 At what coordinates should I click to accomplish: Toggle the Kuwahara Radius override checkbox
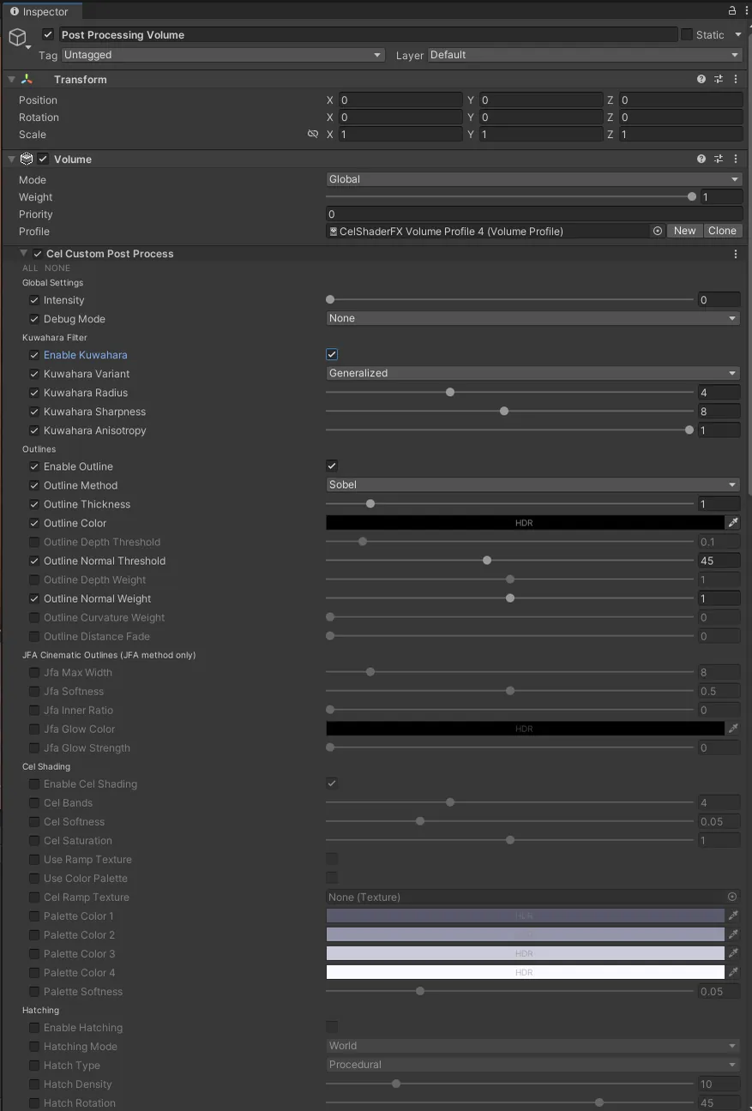pyautogui.click(x=34, y=393)
